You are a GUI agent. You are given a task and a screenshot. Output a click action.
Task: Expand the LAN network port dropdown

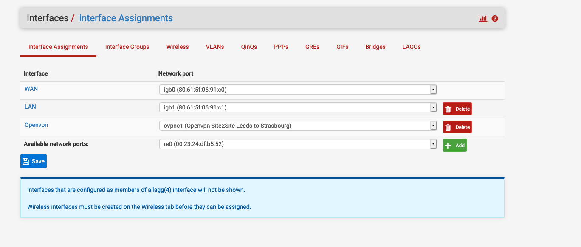click(x=298, y=107)
